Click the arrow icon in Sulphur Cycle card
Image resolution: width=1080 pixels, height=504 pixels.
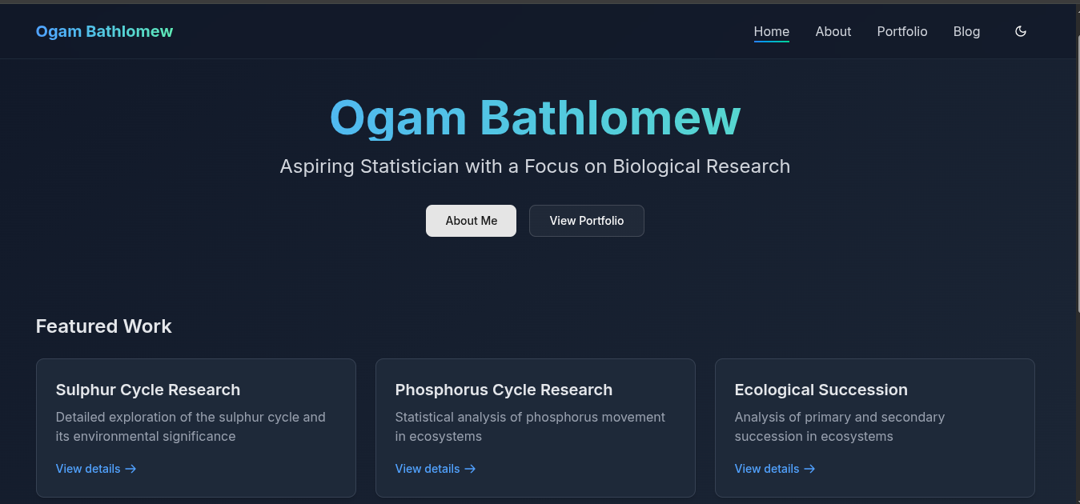130,469
